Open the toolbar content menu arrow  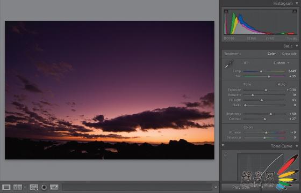click(216, 187)
